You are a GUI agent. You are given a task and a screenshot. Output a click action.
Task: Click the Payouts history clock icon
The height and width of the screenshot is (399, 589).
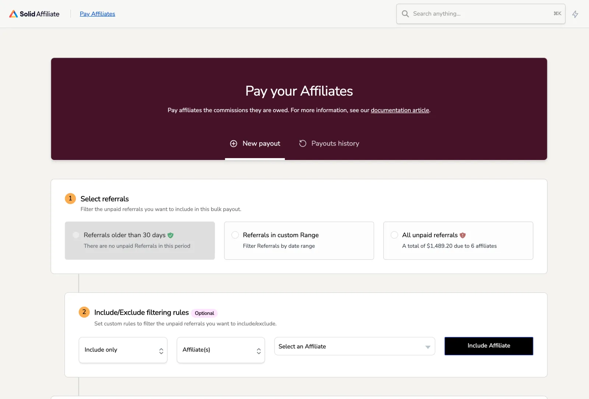(x=303, y=143)
